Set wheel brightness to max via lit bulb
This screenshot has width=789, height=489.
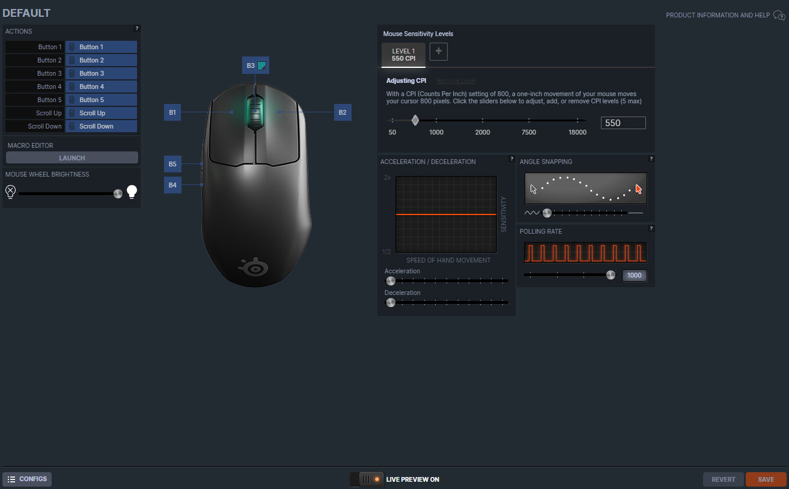pyautogui.click(x=132, y=192)
